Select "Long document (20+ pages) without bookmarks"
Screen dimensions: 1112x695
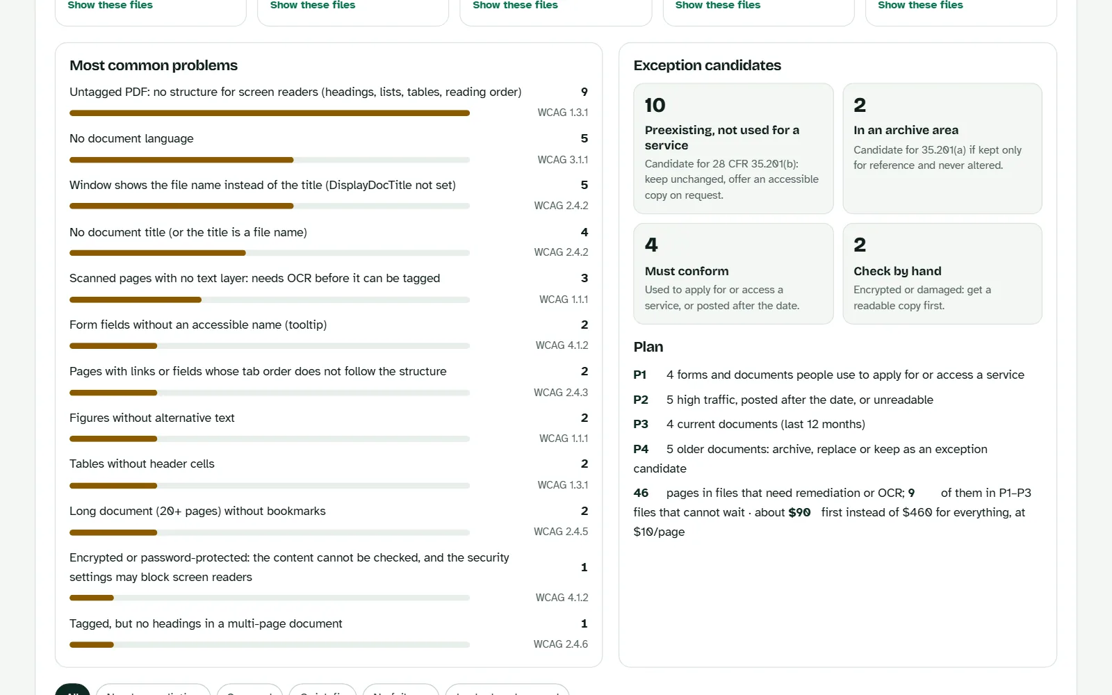tap(197, 511)
